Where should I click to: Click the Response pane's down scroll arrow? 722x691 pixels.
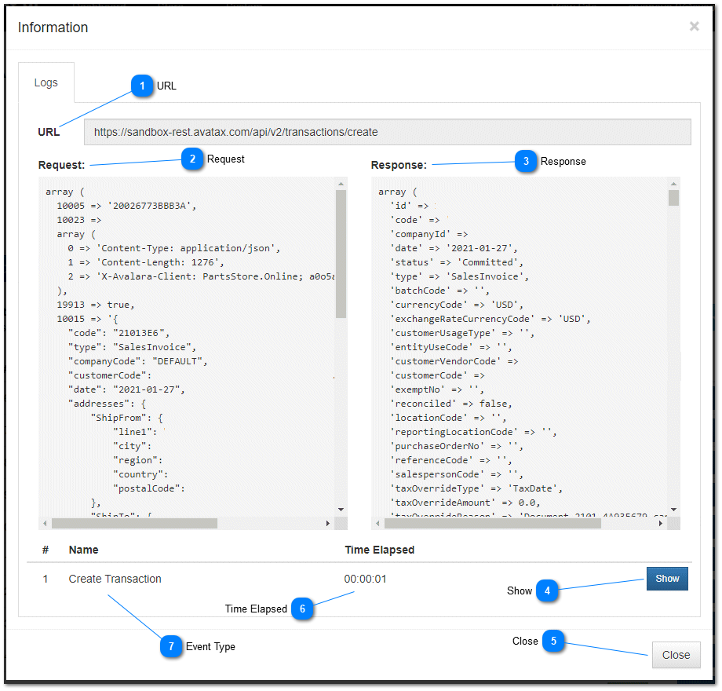673,509
